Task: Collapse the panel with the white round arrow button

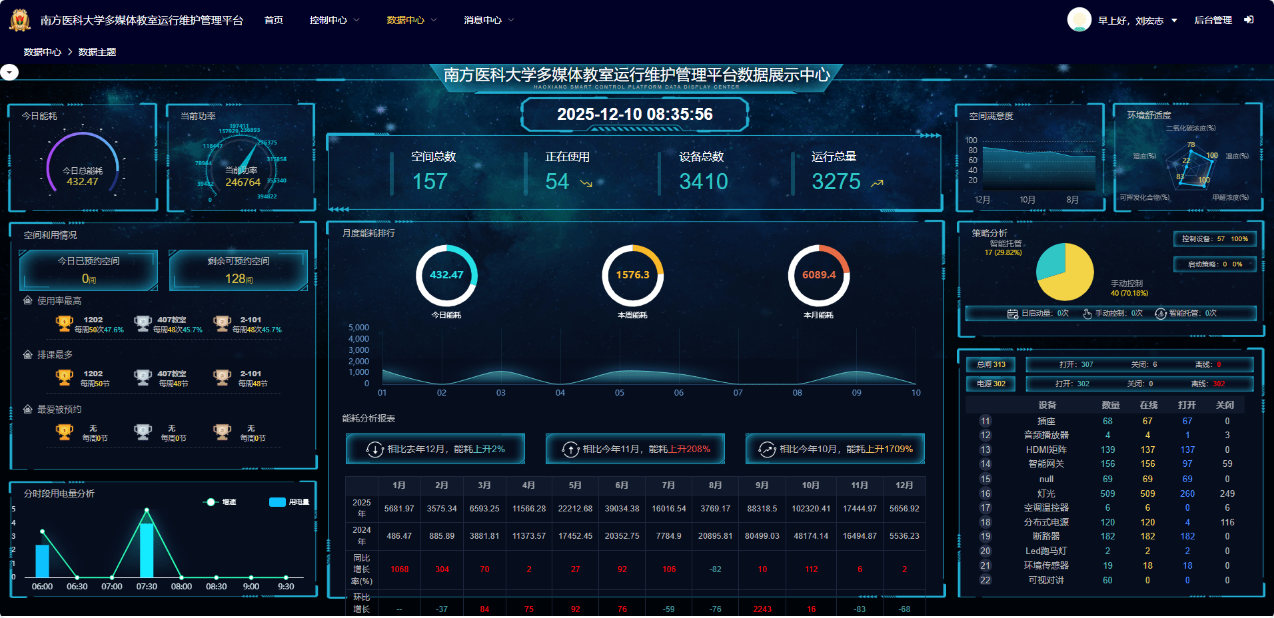Action: (x=9, y=73)
